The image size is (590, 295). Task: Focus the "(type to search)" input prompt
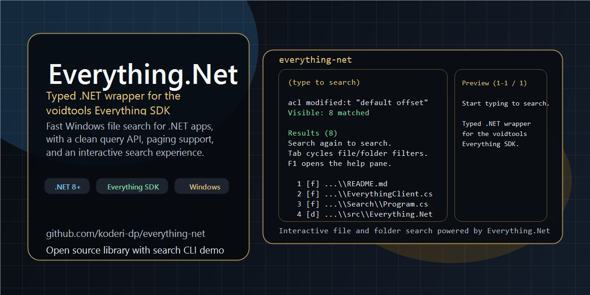tap(324, 83)
